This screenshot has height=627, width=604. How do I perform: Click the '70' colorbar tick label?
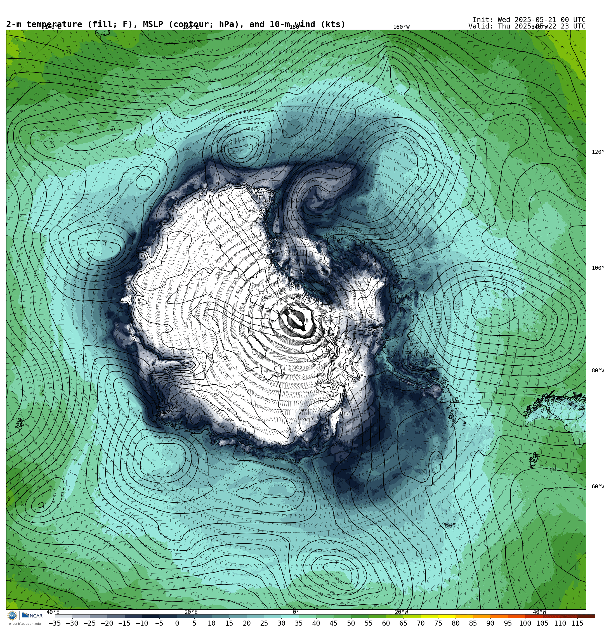pos(421,623)
